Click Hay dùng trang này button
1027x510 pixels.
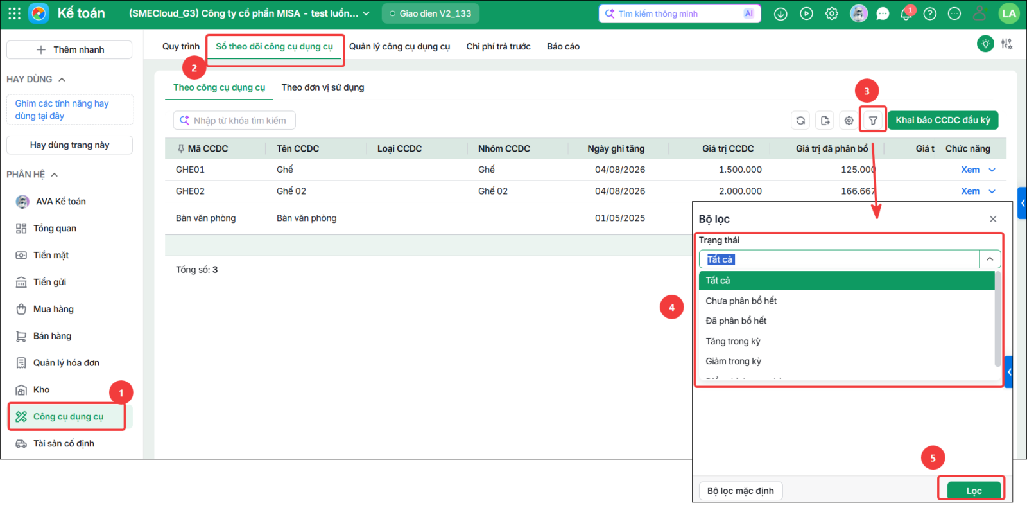tap(69, 145)
